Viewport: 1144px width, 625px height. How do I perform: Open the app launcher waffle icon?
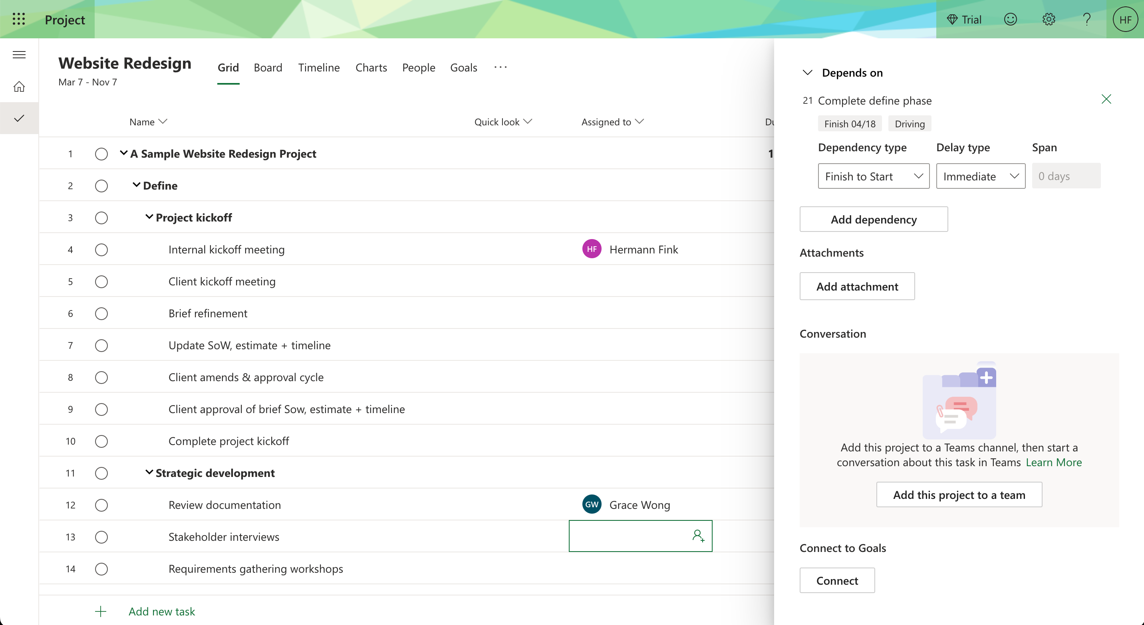(x=19, y=19)
